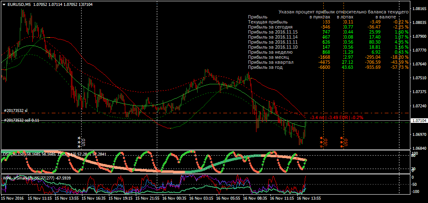
Task: Click the '16 Nov 00:35' time axis label
Action: [175, 198]
